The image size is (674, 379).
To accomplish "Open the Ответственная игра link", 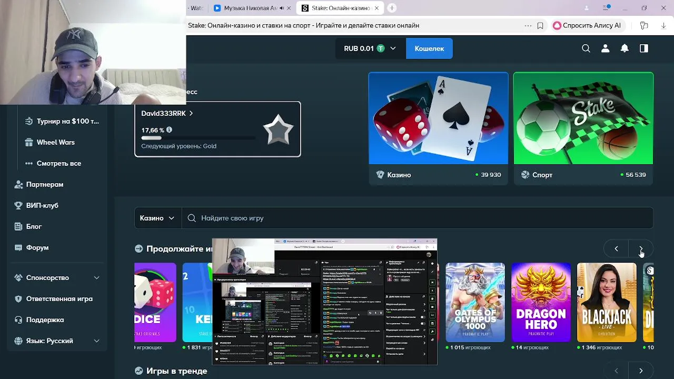I will tap(60, 298).
